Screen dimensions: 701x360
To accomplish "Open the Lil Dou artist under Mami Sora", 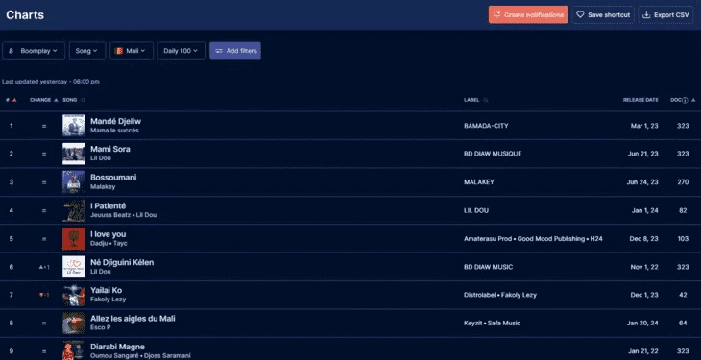I will pyautogui.click(x=101, y=158).
